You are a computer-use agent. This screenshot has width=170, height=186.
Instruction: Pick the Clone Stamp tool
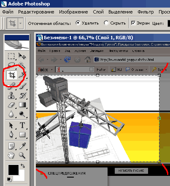pyautogui.click(x=11, y=95)
